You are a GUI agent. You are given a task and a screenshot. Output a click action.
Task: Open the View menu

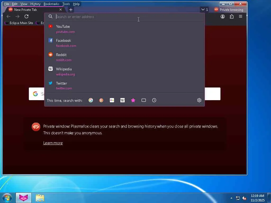[x=24, y=4]
